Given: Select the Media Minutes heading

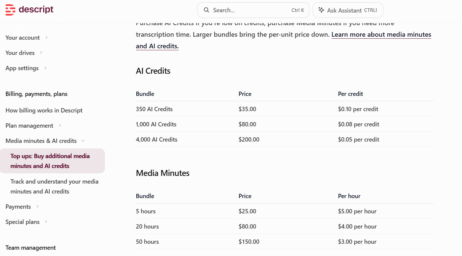Looking at the screenshot, I should [163, 173].
